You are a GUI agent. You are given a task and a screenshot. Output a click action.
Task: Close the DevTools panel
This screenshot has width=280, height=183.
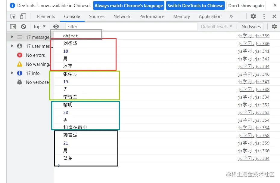point(275,17)
